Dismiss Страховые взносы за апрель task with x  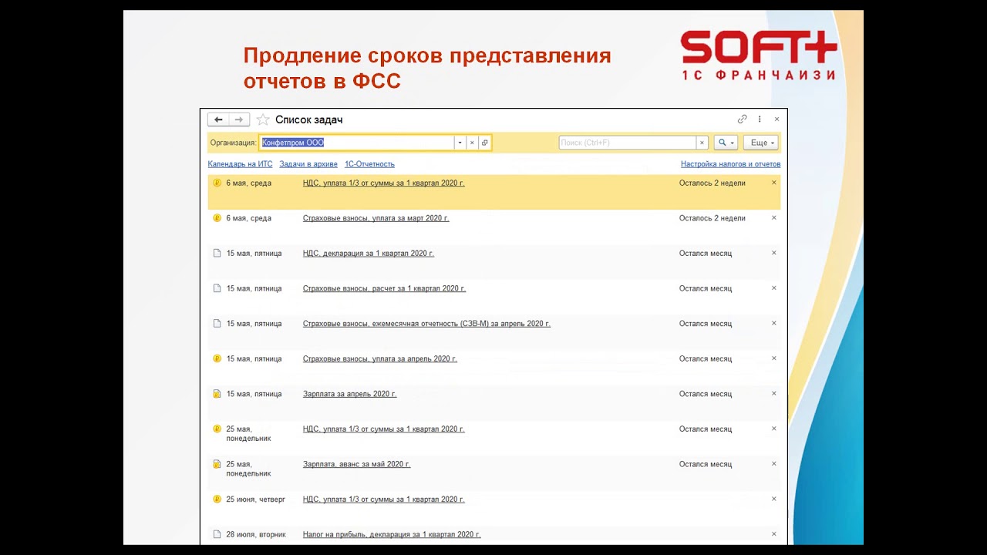(774, 358)
